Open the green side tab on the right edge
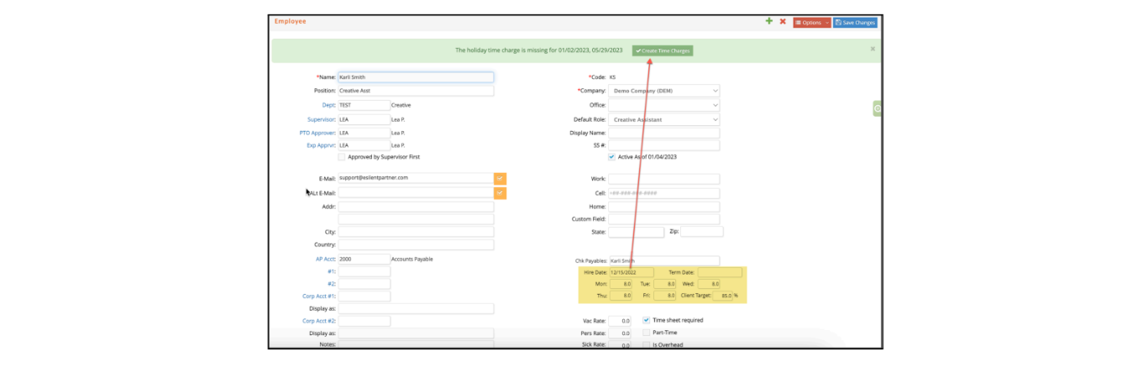This screenshot has width=1148, height=367. click(x=878, y=108)
